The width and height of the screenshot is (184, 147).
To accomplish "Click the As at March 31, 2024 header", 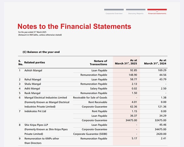I will click(x=155, y=62).
